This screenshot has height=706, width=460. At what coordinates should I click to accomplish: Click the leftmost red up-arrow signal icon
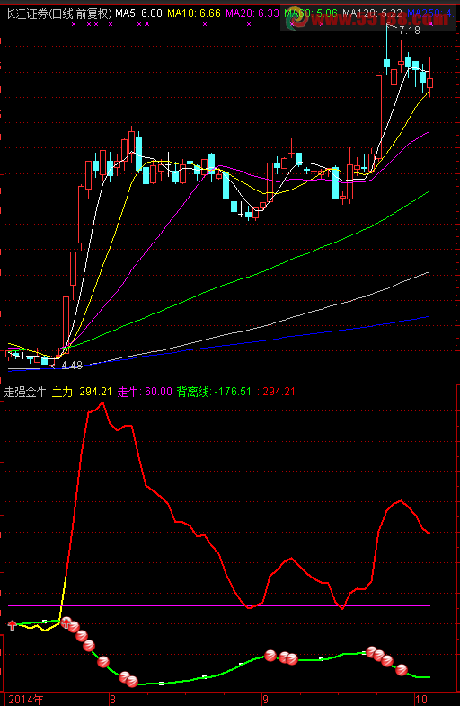point(13,625)
